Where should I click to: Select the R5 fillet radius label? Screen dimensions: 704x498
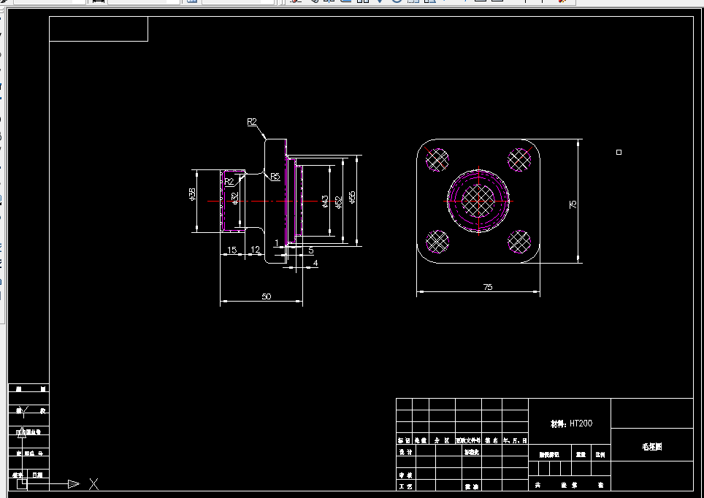click(275, 177)
